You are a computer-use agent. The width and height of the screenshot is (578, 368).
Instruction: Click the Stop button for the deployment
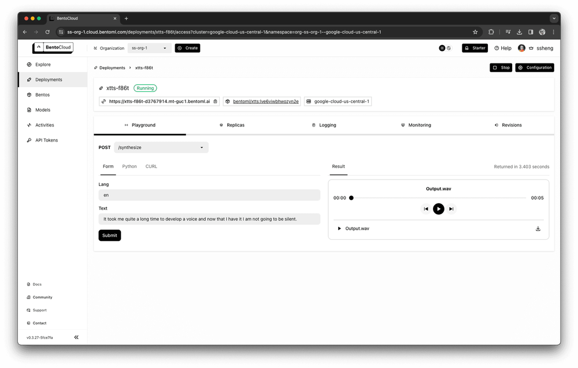click(x=501, y=68)
